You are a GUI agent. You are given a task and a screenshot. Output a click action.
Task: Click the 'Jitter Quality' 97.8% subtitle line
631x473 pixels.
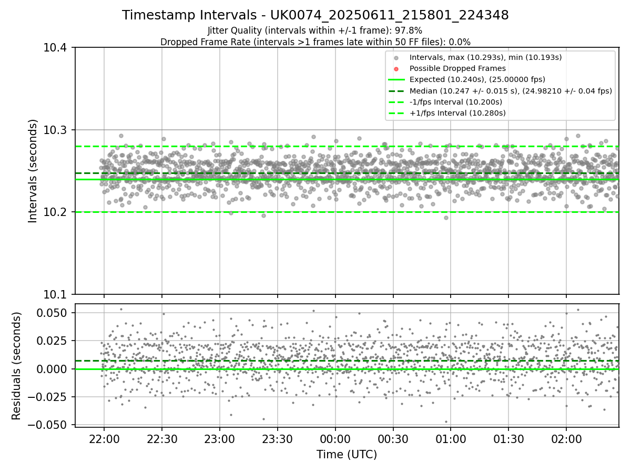[x=315, y=30]
